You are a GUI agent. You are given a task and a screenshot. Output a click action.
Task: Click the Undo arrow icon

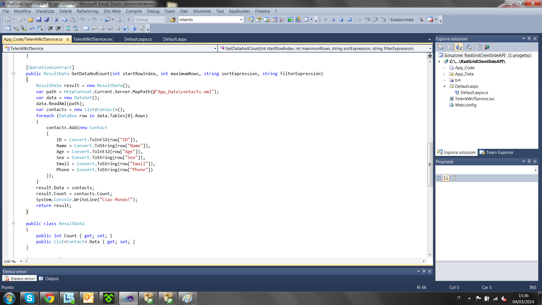82,19
